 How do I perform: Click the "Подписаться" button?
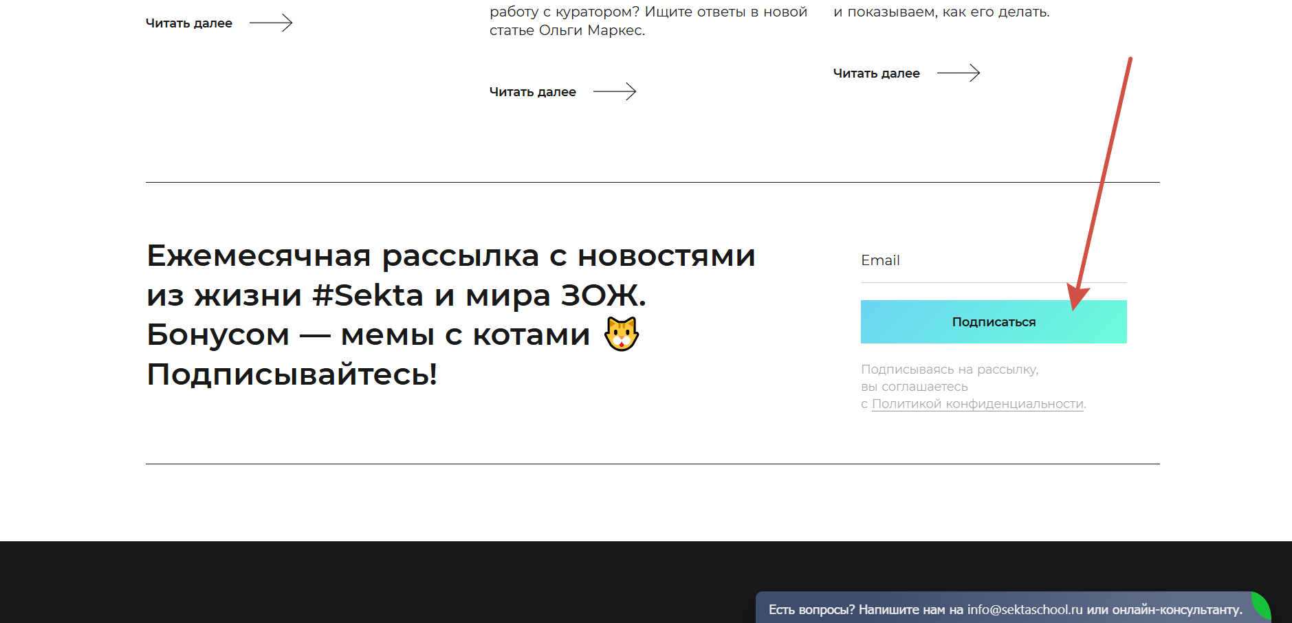(x=994, y=321)
